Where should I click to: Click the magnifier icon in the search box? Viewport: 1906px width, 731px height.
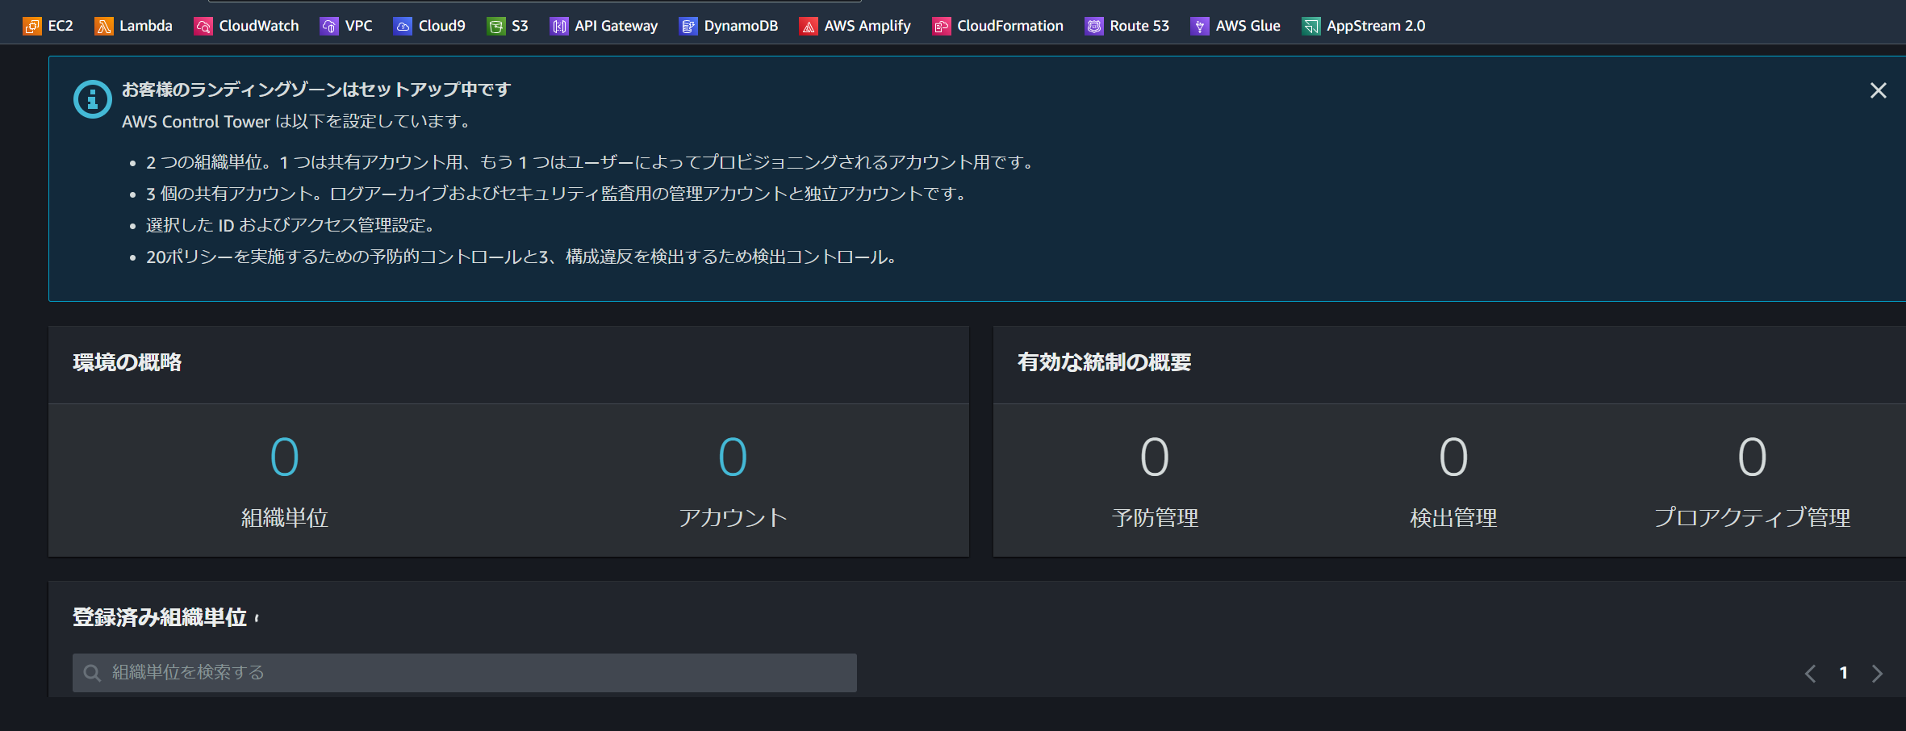pyautogui.click(x=91, y=672)
